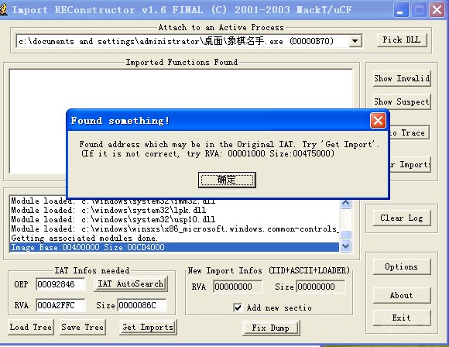Select the Image Base:00400000 log line
The height and width of the screenshot is (347, 449).
pos(174,247)
